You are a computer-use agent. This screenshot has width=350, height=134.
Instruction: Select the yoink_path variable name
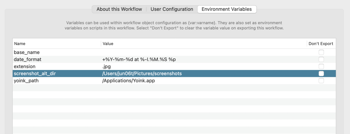[26, 81]
